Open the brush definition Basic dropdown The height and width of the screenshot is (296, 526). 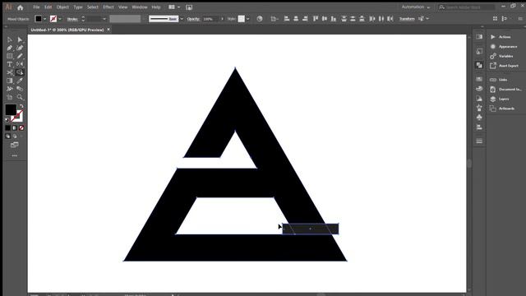[x=182, y=19]
